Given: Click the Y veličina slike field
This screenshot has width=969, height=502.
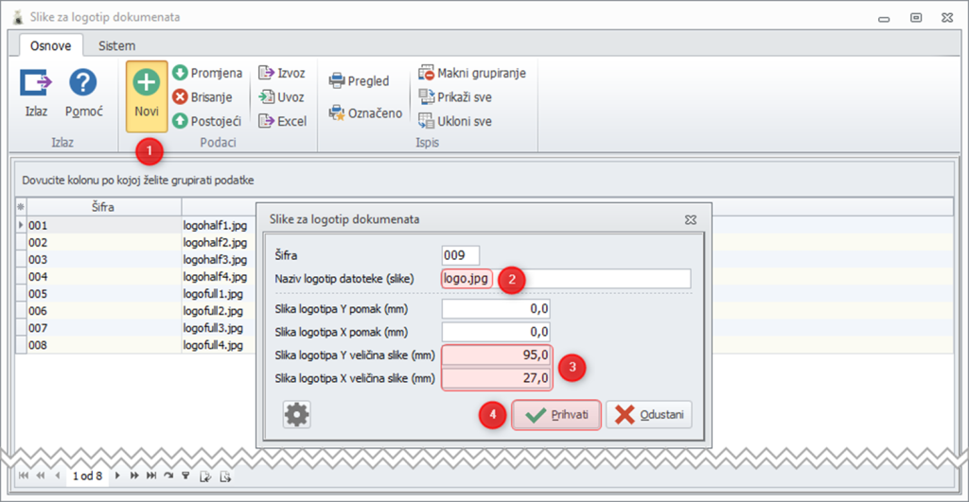Looking at the screenshot, I should click(496, 355).
